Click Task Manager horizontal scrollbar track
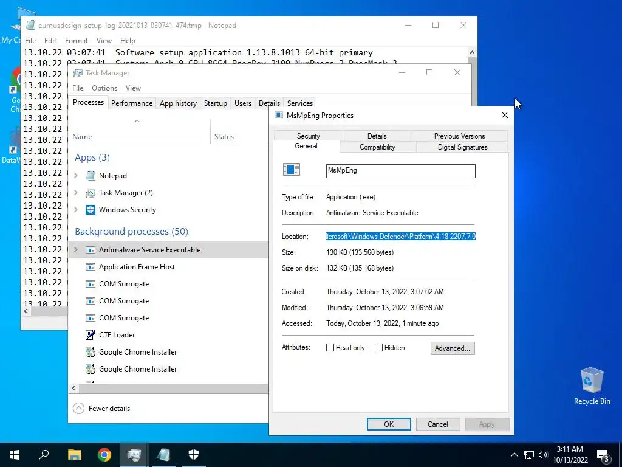 tap(173, 389)
